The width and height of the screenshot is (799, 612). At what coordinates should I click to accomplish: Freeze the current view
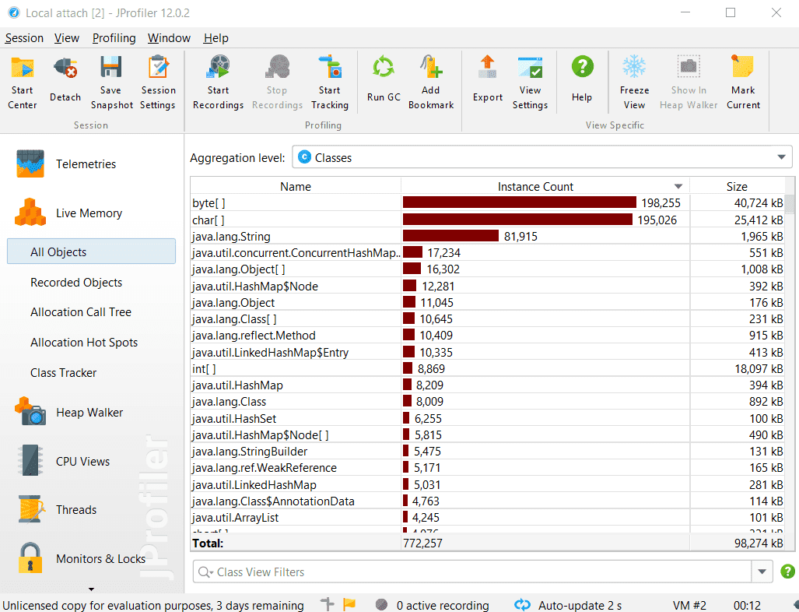tap(634, 83)
